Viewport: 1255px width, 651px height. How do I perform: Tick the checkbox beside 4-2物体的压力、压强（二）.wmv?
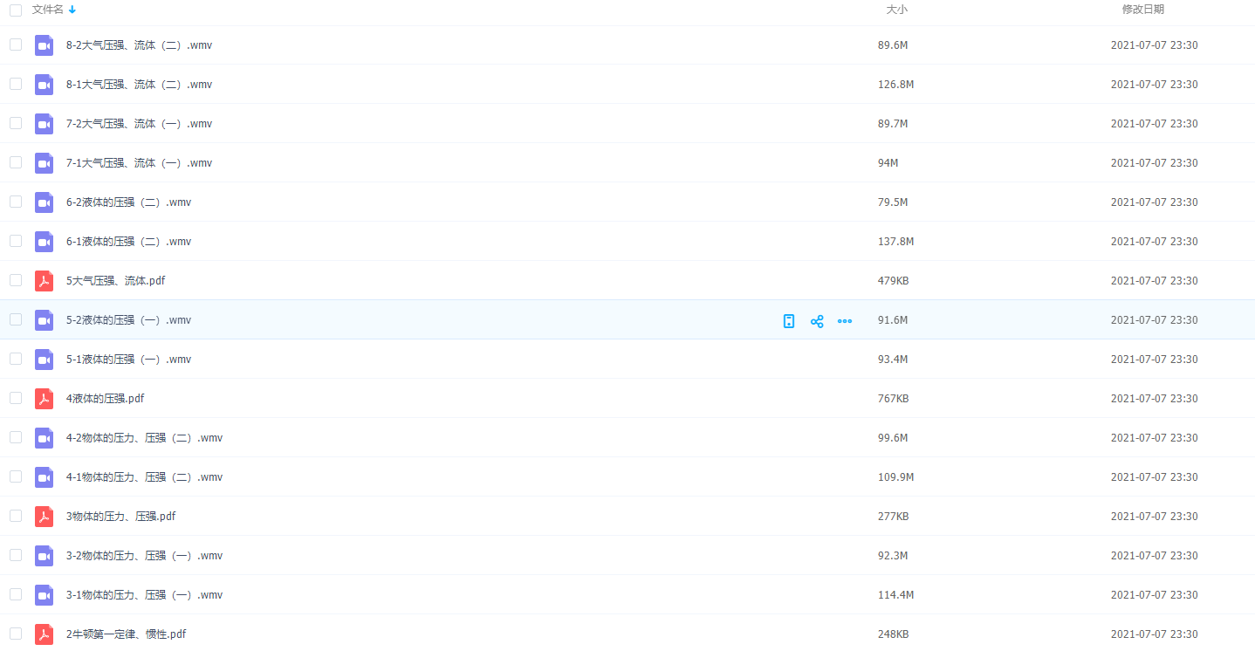(16, 437)
